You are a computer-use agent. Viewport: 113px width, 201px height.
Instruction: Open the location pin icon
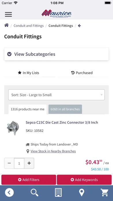pyautogui.click(x=82, y=193)
